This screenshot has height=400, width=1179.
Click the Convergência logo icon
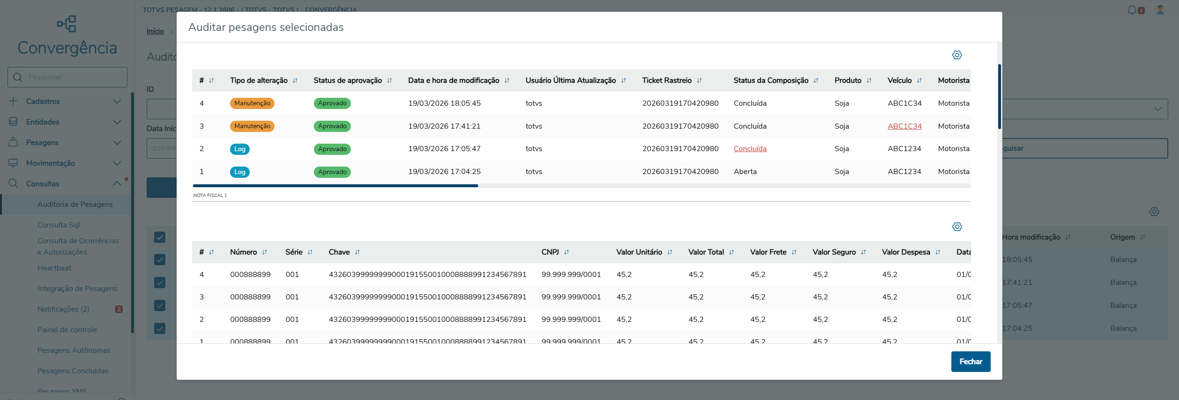(67, 24)
